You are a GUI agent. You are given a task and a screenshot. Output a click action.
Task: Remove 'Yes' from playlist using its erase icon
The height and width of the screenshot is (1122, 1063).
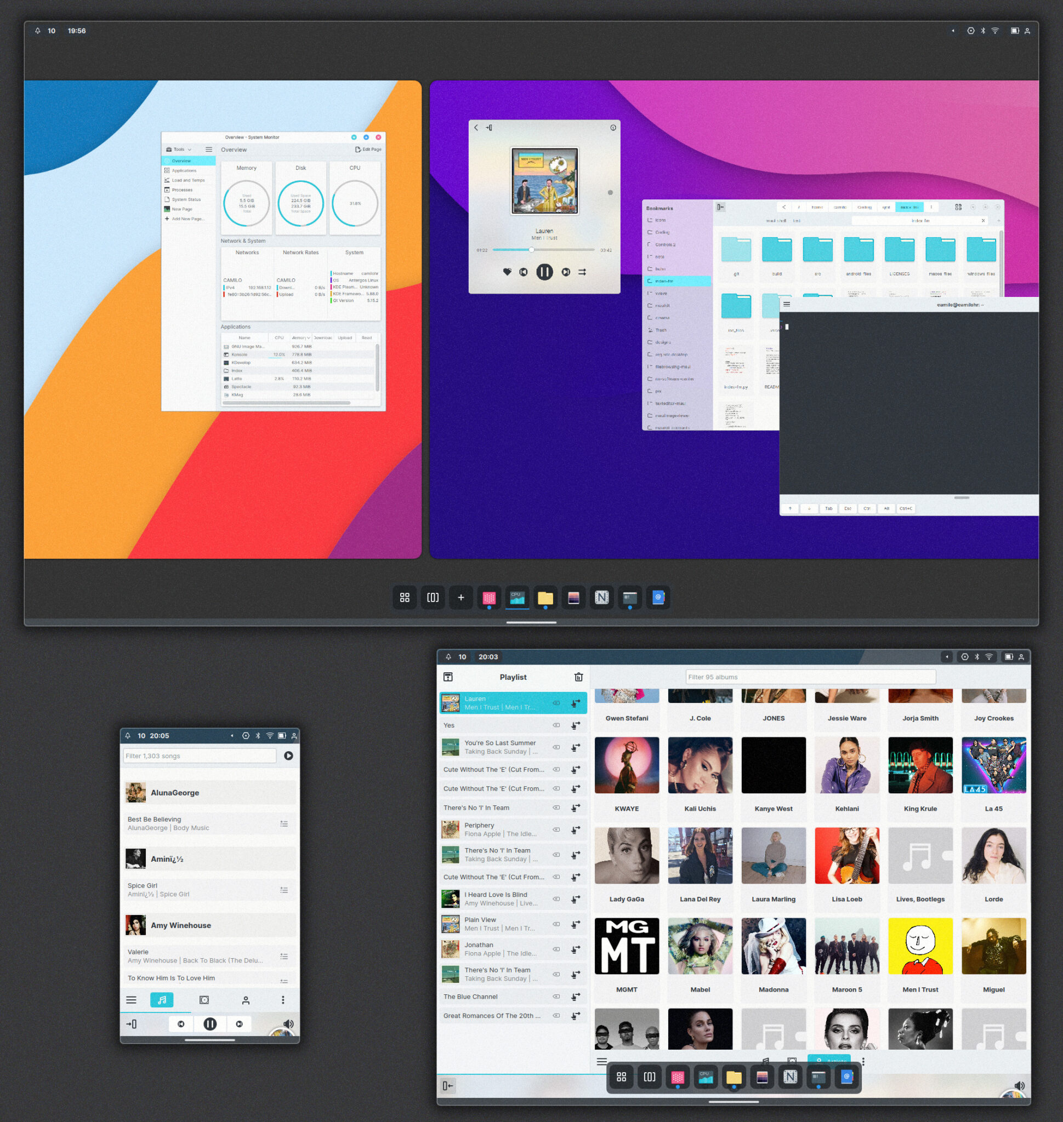pos(556,725)
